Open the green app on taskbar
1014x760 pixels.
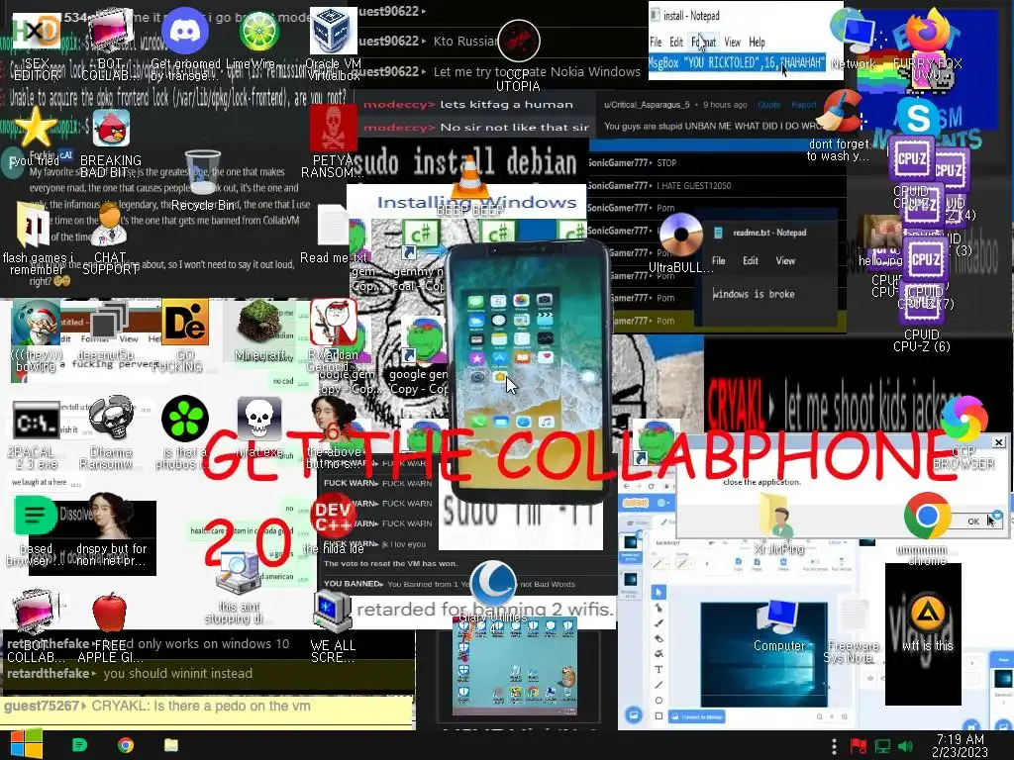click(x=79, y=745)
